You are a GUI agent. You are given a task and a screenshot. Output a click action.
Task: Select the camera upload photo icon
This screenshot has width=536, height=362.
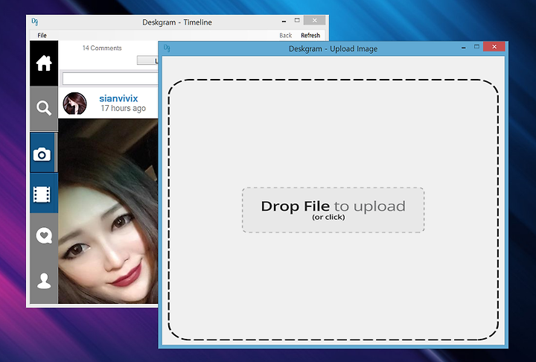coord(42,155)
